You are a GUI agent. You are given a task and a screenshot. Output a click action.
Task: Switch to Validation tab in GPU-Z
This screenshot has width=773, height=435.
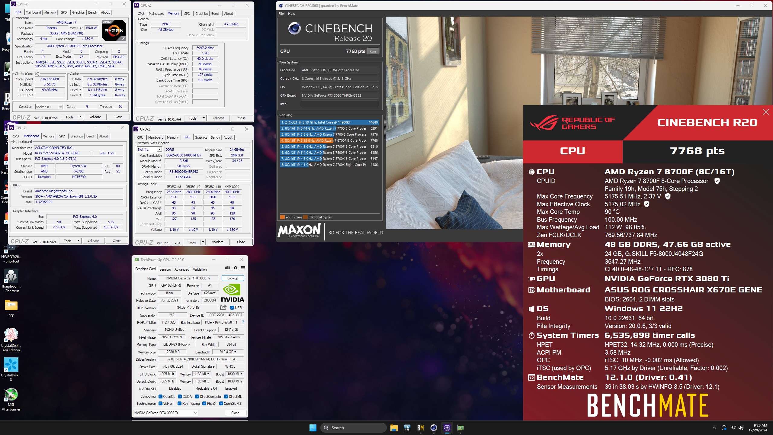(200, 269)
